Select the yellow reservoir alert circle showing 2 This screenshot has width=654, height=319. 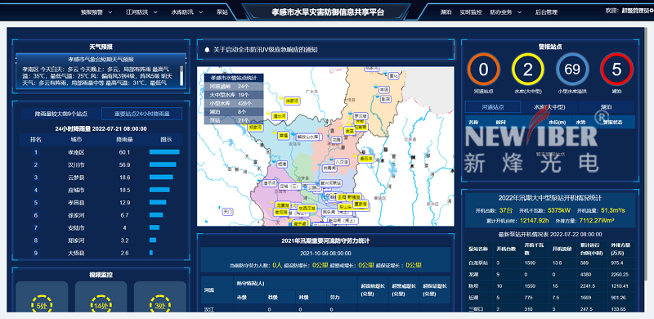pos(527,70)
